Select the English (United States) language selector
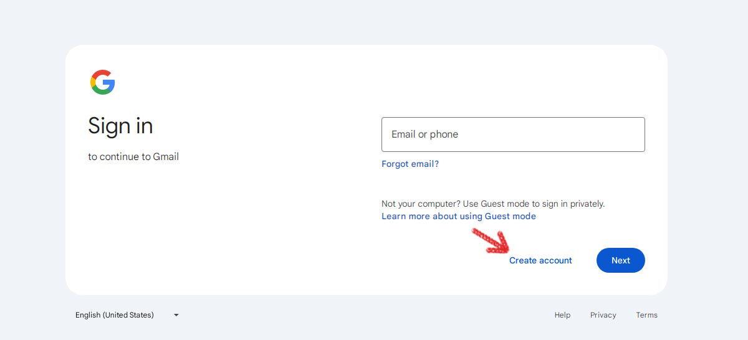Image resolution: width=748 pixels, height=340 pixels. pyautogui.click(x=128, y=315)
